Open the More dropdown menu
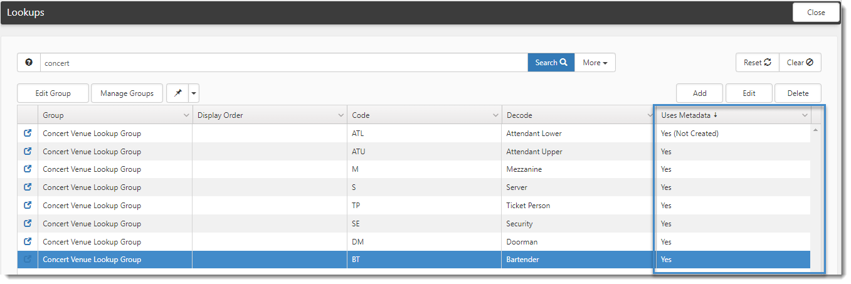Screen dimensions: 851x284 pyautogui.click(x=595, y=63)
